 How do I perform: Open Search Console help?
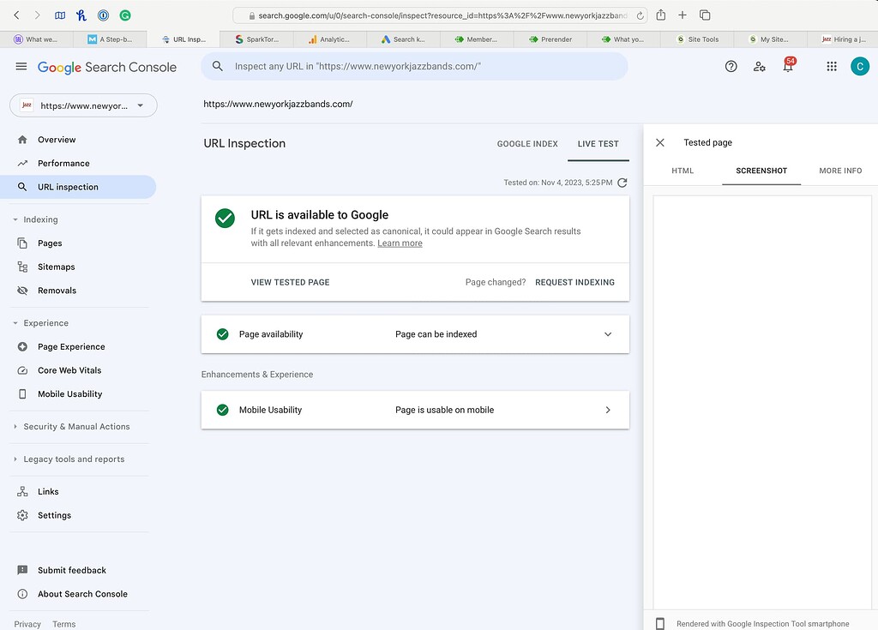731,66
